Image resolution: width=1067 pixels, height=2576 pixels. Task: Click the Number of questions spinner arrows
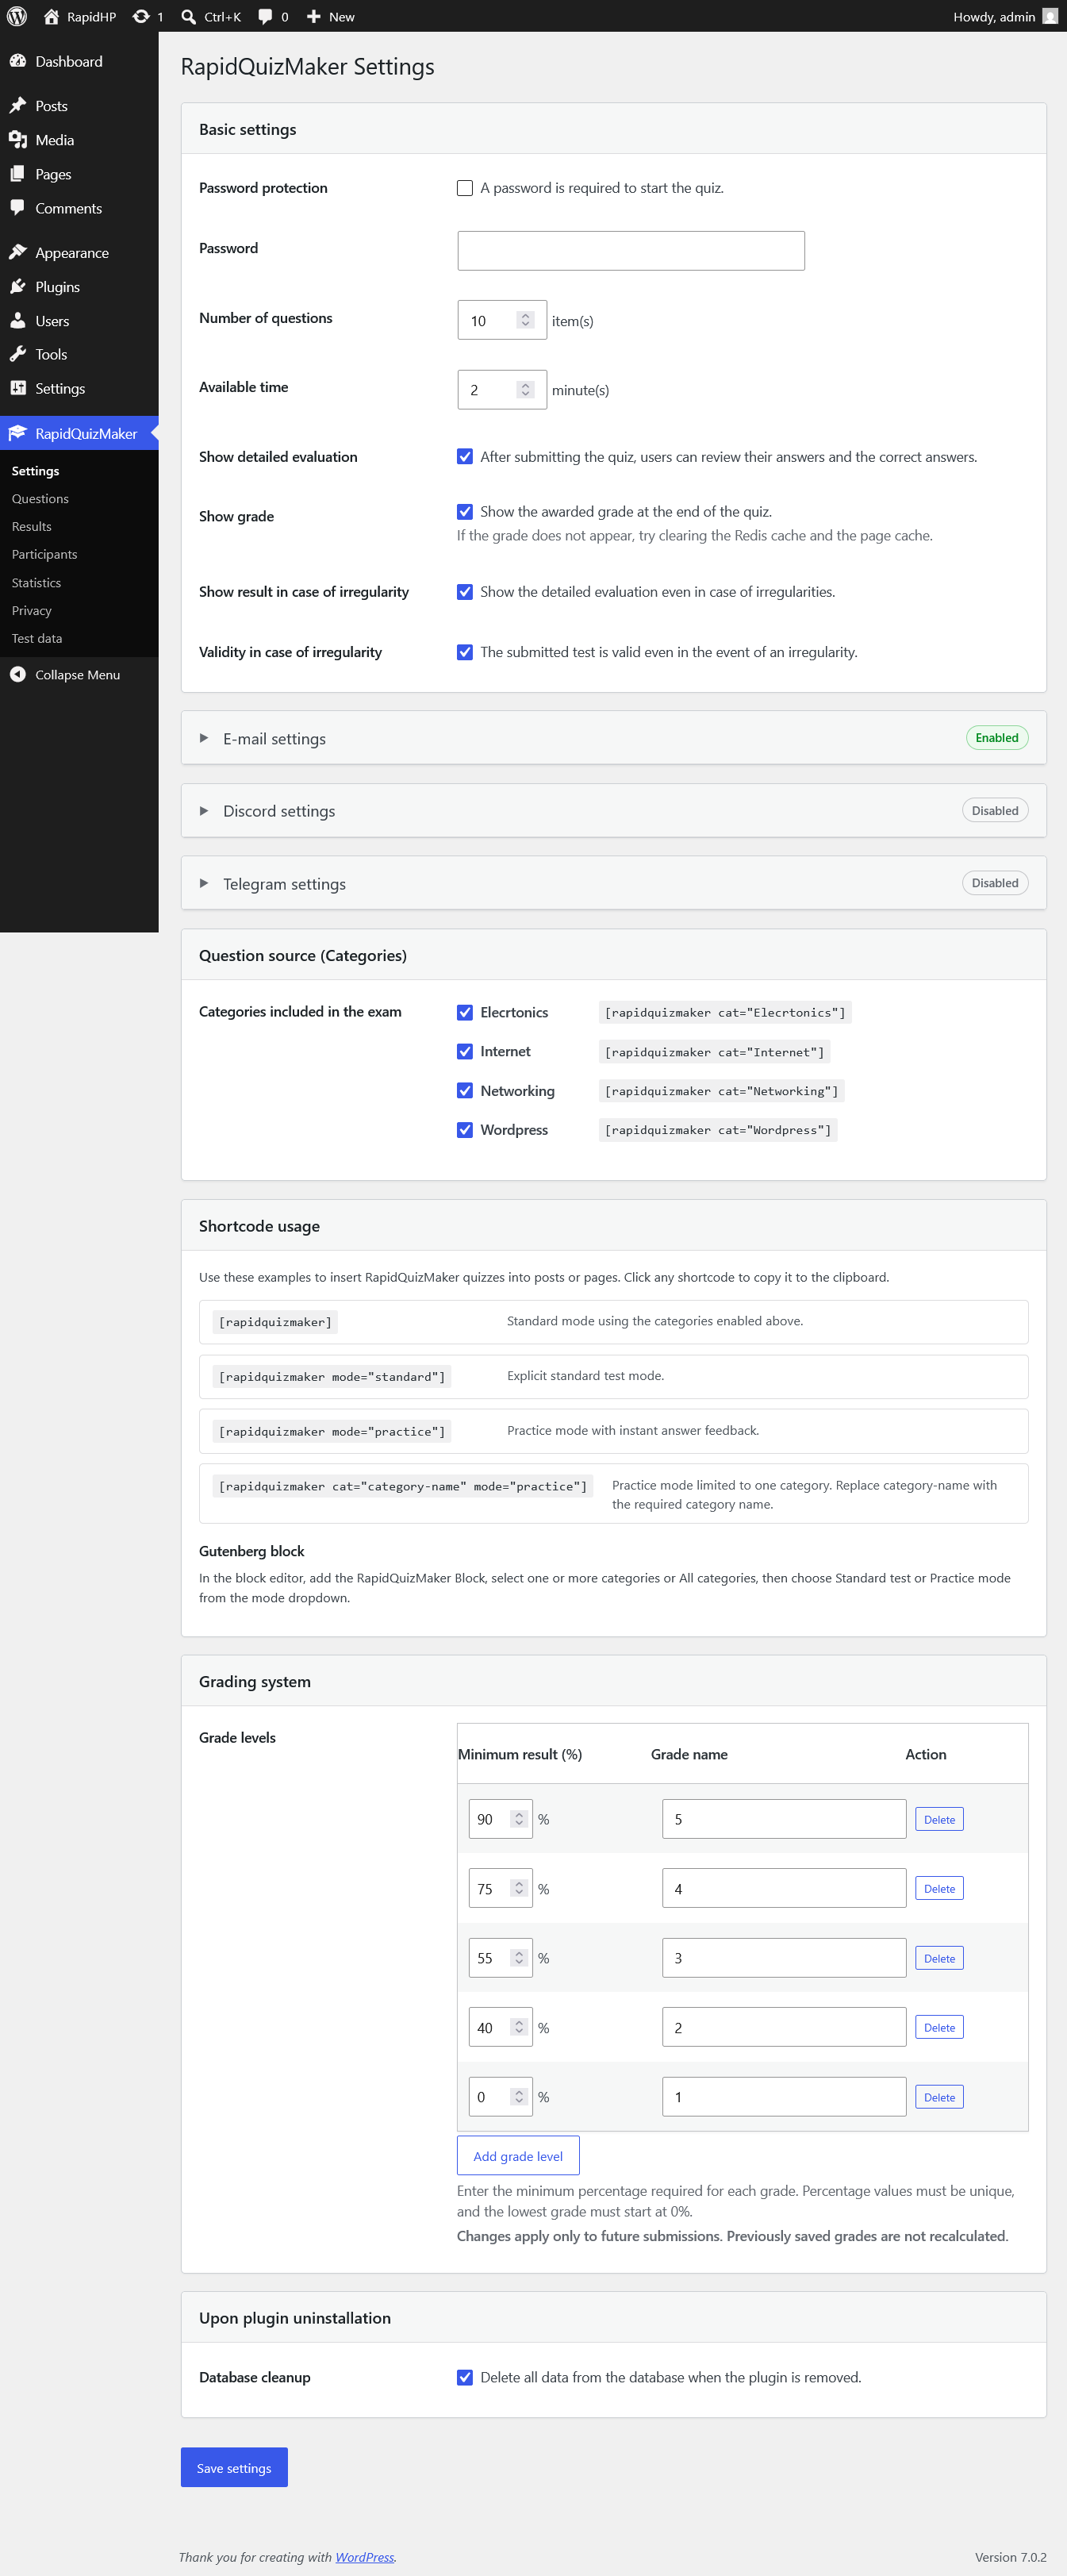click(x=525, y=320)
